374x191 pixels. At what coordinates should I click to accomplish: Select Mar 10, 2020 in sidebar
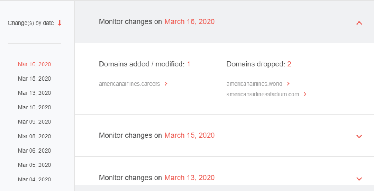coord(35,107)
